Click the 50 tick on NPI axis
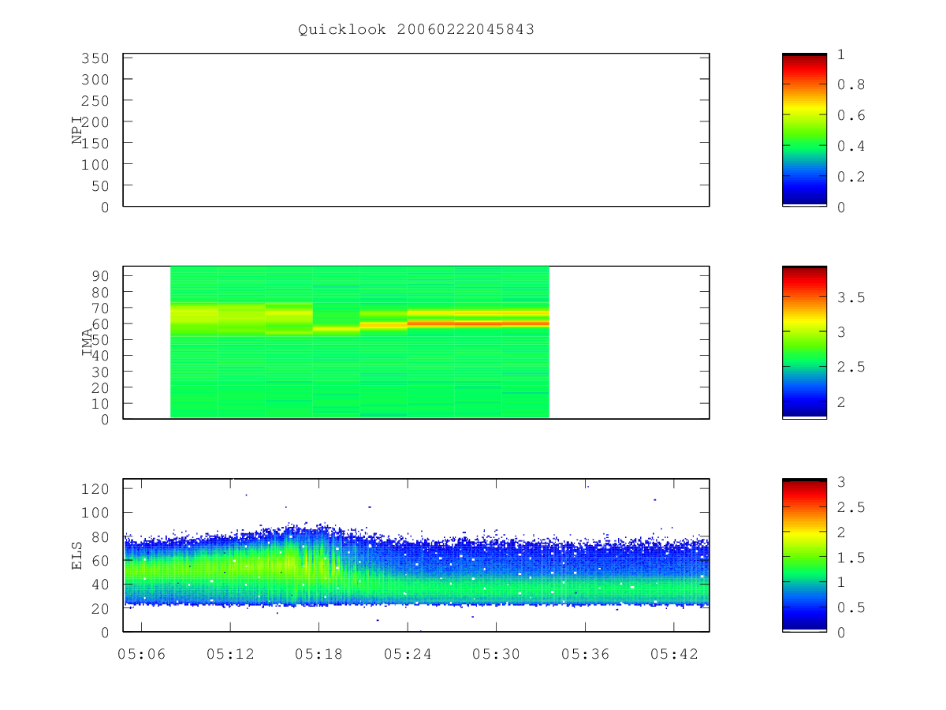This screenshot has height=710, width=946. 99,185
